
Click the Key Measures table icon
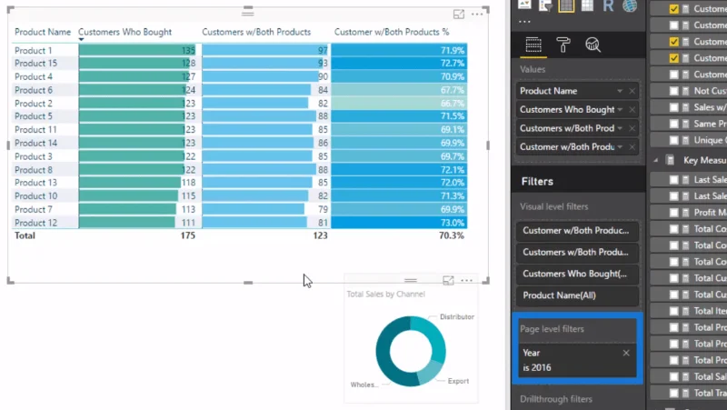click(x=670, y=161)
